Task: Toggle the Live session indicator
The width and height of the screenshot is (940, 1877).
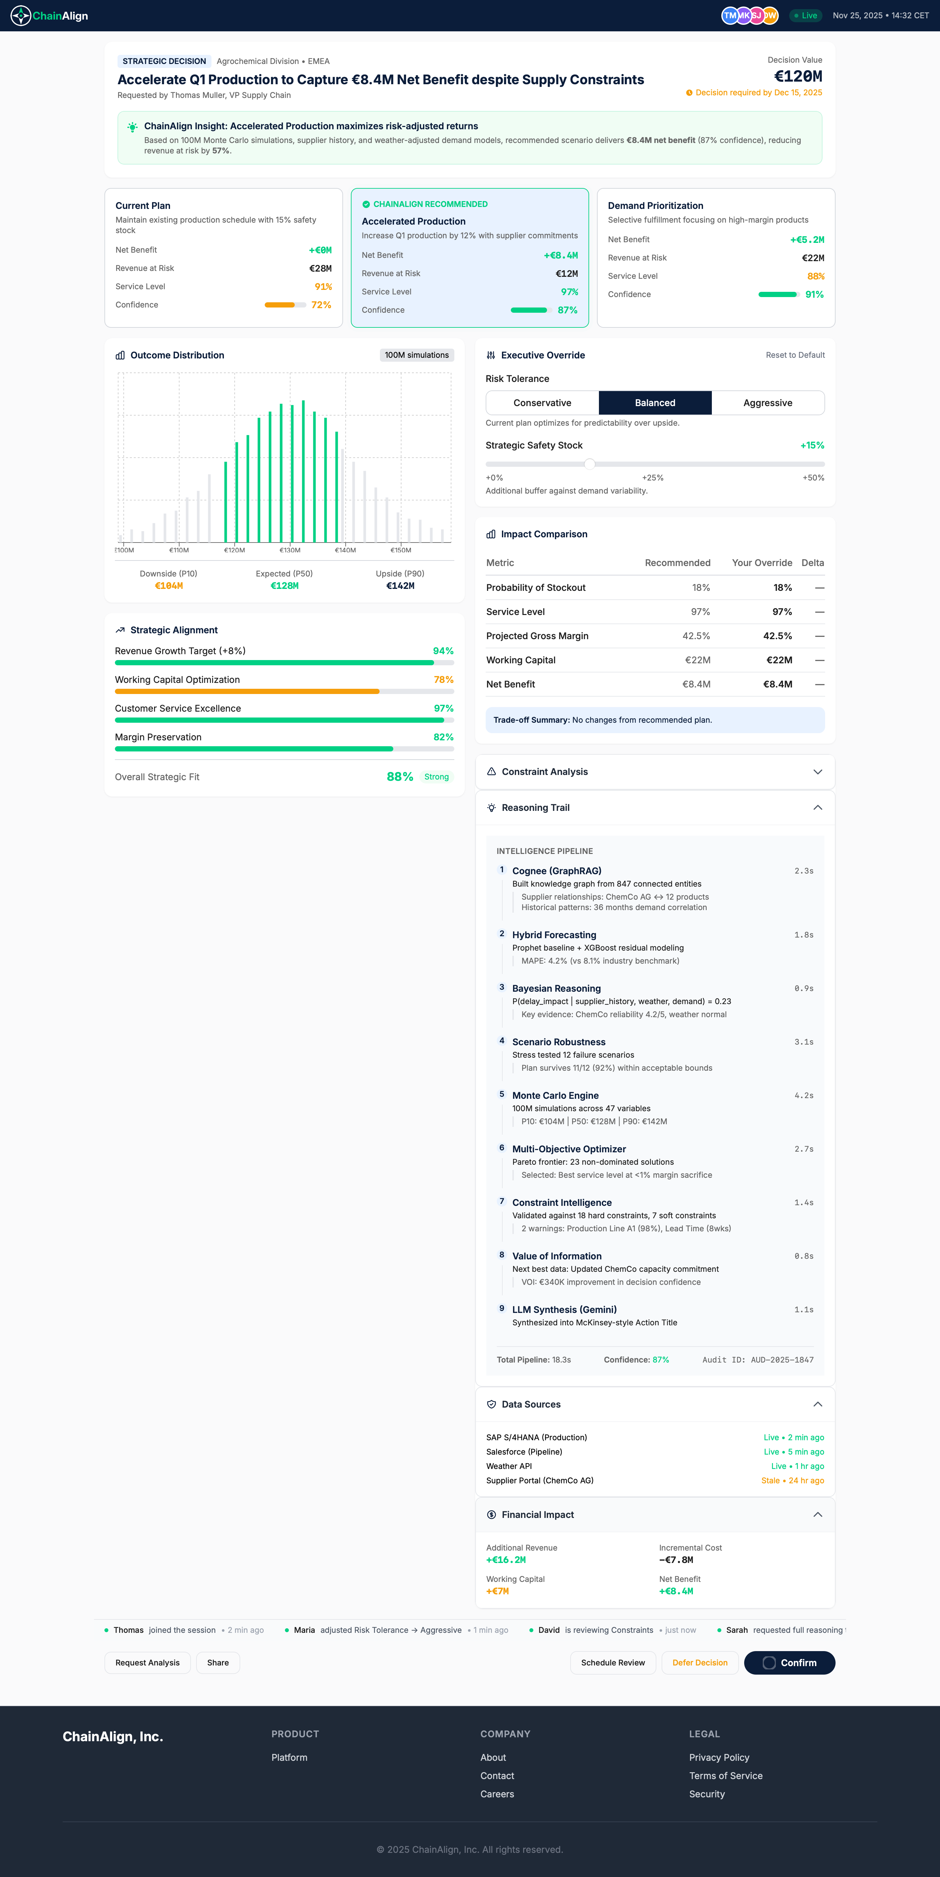Action: pos(805,15)
